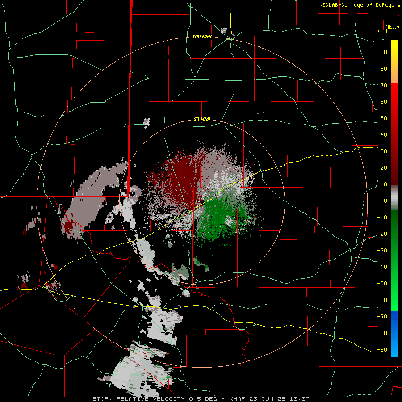Click the positive 10 knot scale label
Image resolution: width=402 pixels, height=402 pixels.
(384, 184)
